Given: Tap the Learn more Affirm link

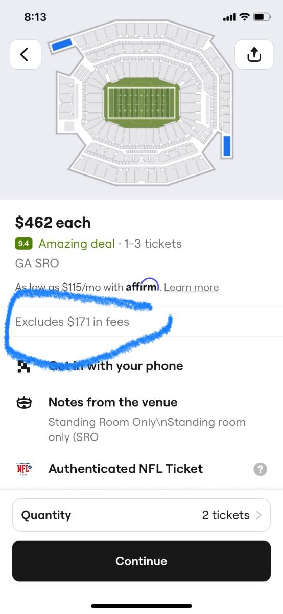Looking at the screenshot, I should pyautogui.click(x=192, y=287).
